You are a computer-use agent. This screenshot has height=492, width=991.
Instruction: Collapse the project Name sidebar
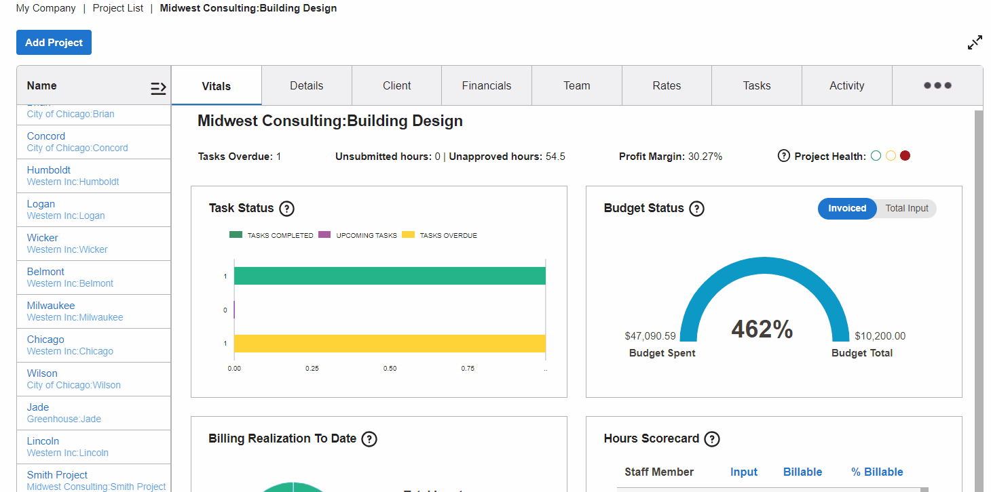[158, 87]
